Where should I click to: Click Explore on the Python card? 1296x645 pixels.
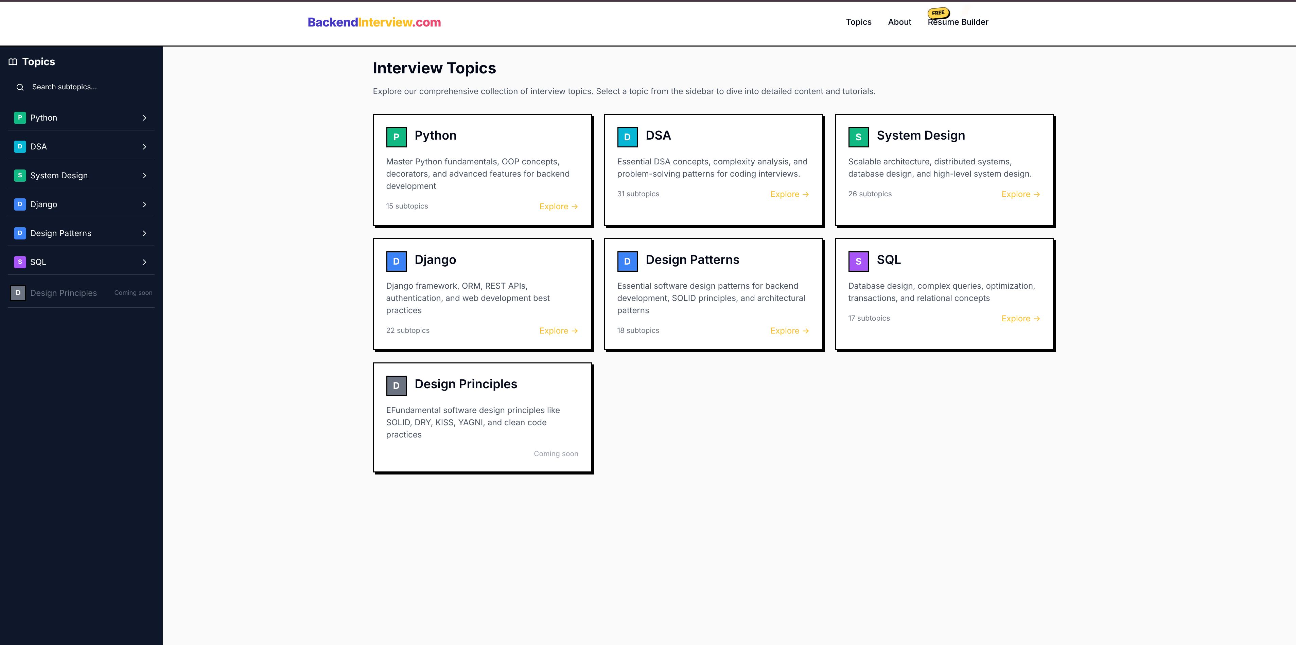pos(558,207)
